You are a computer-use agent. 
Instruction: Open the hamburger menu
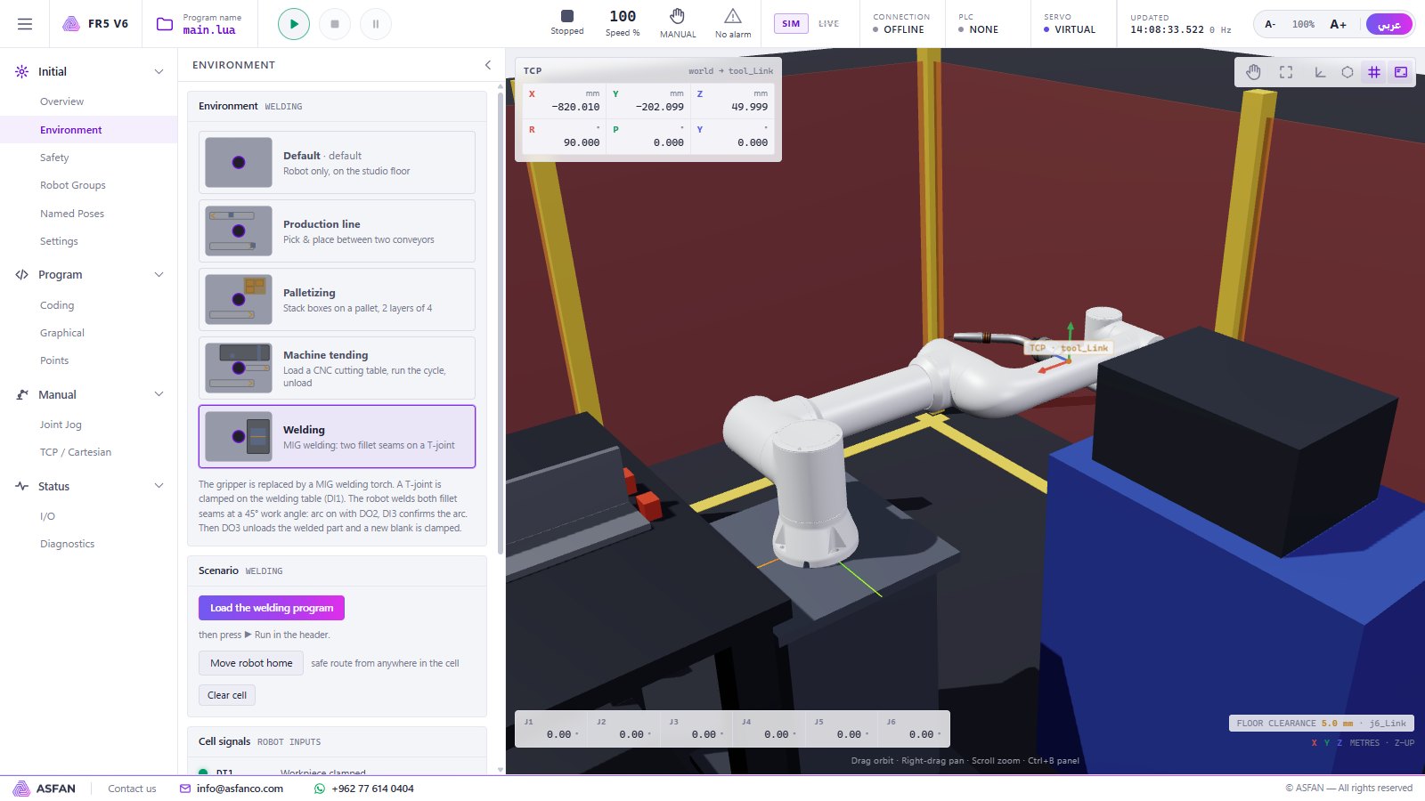(25, 24)
